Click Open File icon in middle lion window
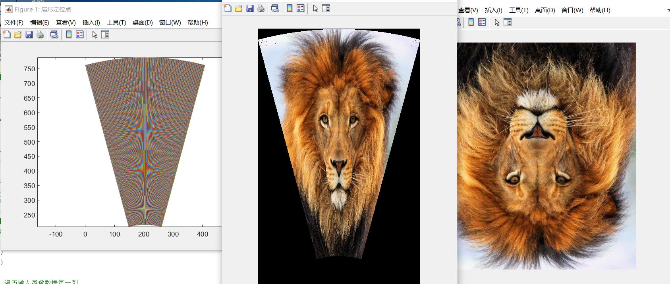670x284 pixels. (239, 9)
